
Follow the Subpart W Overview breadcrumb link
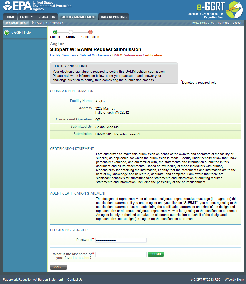point(94,55)
